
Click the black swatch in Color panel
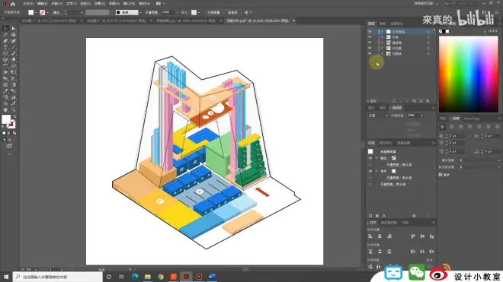(444, 31)
